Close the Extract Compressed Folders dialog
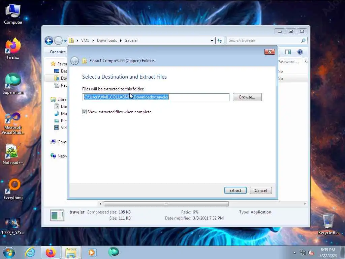Image resolution: width=345 pixels, height=259 pixels. (270, 52)
